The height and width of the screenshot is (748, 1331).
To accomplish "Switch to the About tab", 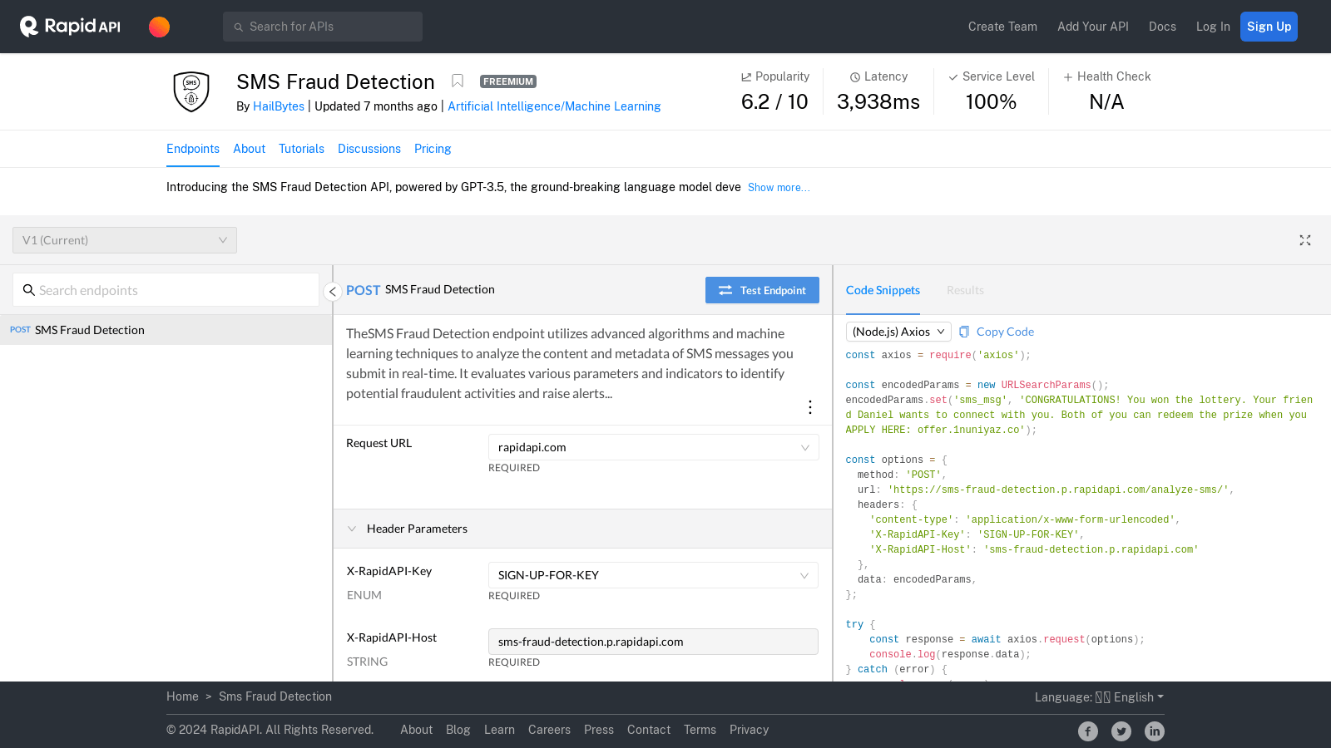I will (249, 149).
